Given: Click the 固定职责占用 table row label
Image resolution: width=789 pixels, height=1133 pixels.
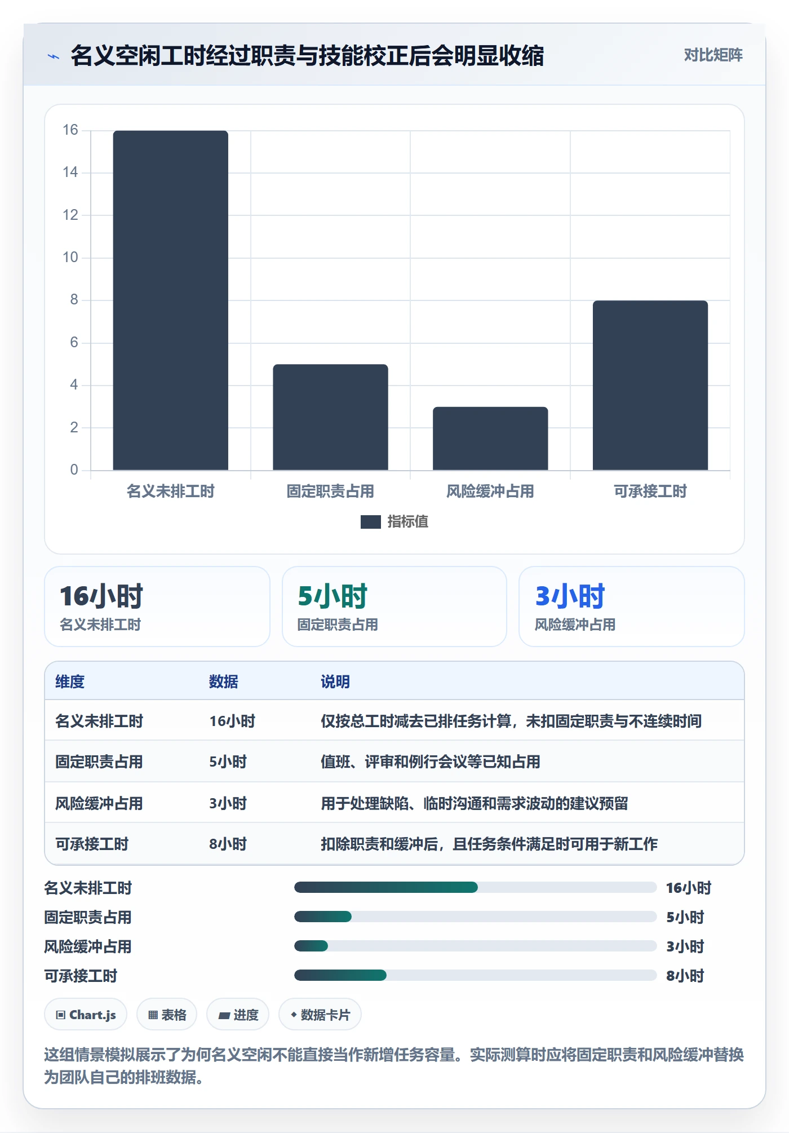Looking at the screenshot, I should click(x=99, y=762).
